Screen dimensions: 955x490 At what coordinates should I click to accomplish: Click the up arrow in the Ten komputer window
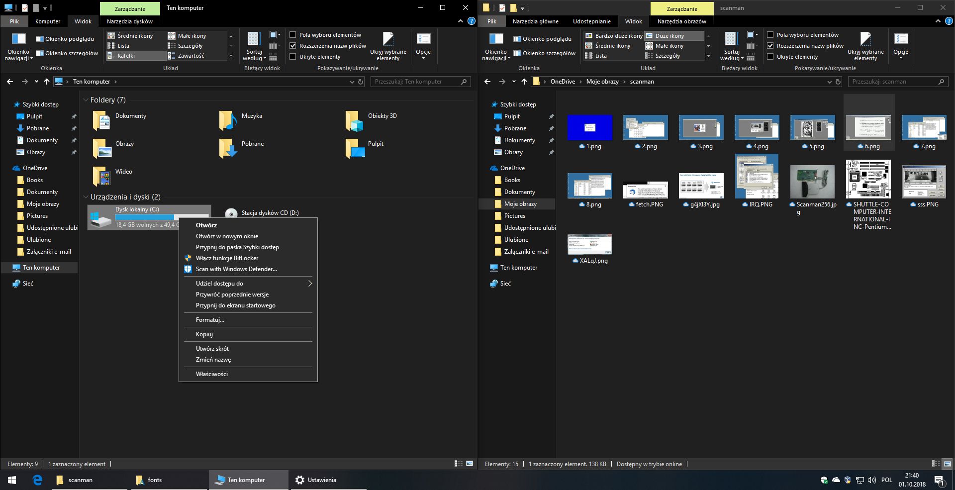47,82
